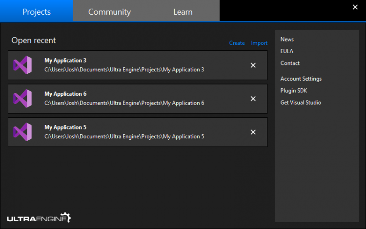The height and width of the screenshot is (229, 366).
Task: Select the Projects tab
Action: [37, 12]
